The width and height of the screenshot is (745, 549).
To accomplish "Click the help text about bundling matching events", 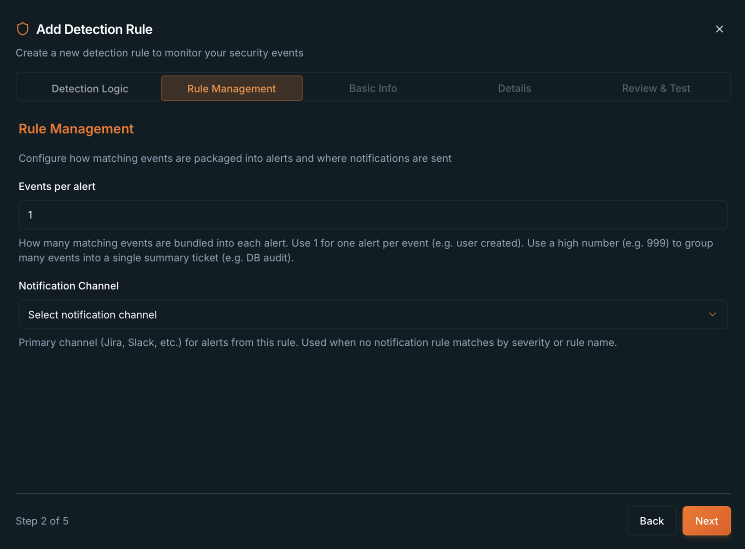I will pyautogui.click(x=366, y=250).
